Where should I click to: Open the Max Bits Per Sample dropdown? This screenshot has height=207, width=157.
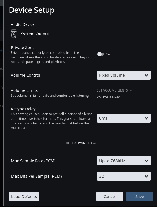[124, 176]
